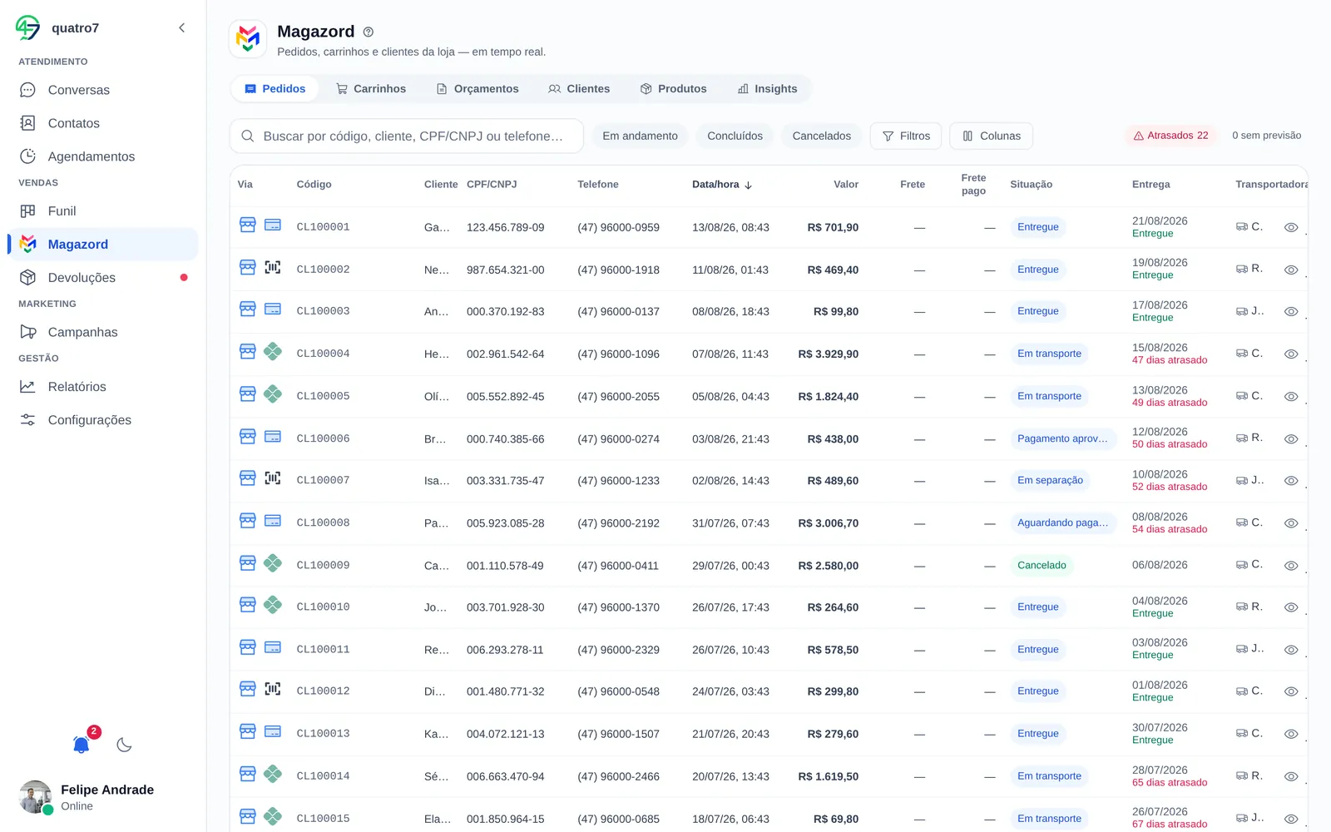Go to Contatos in the sidebar
The image size is (1331, 832).
[103, 123]
